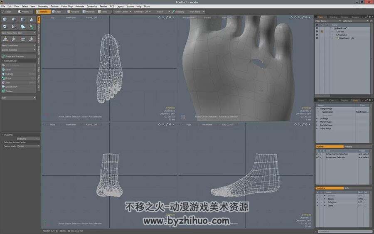Click the gear settings icon in Top viewport

pos(170,17)
